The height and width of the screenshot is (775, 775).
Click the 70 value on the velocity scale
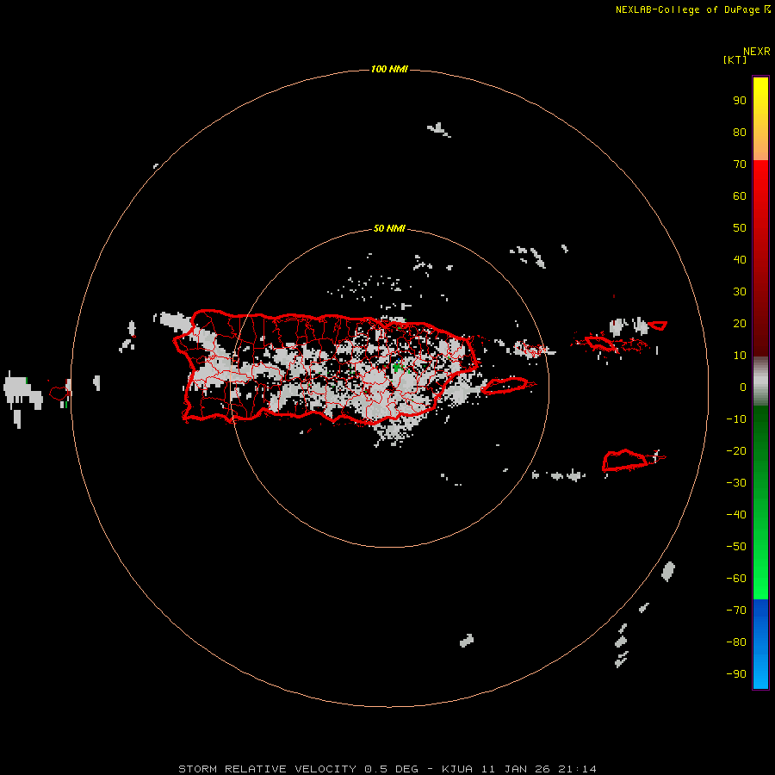tap(740, 164)
